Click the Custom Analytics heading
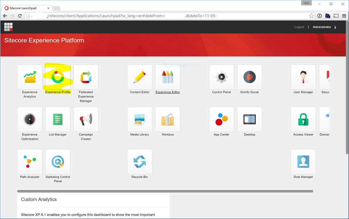 (x=39, y=199)
